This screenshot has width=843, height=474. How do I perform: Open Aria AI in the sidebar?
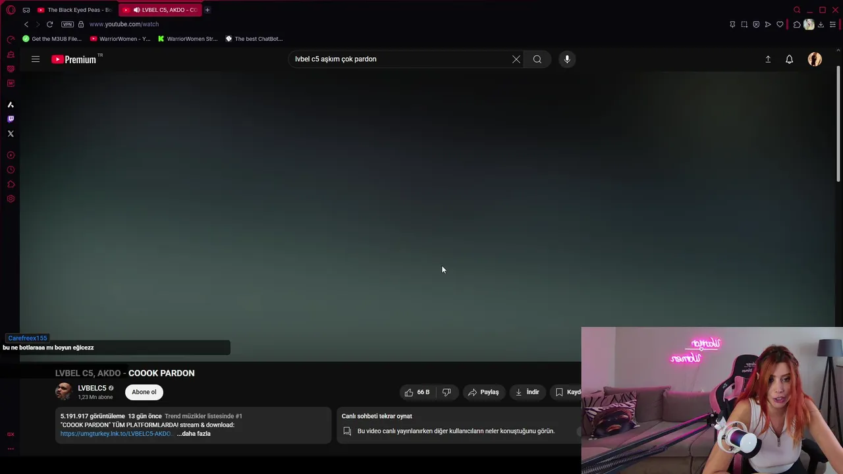(11, 105)
